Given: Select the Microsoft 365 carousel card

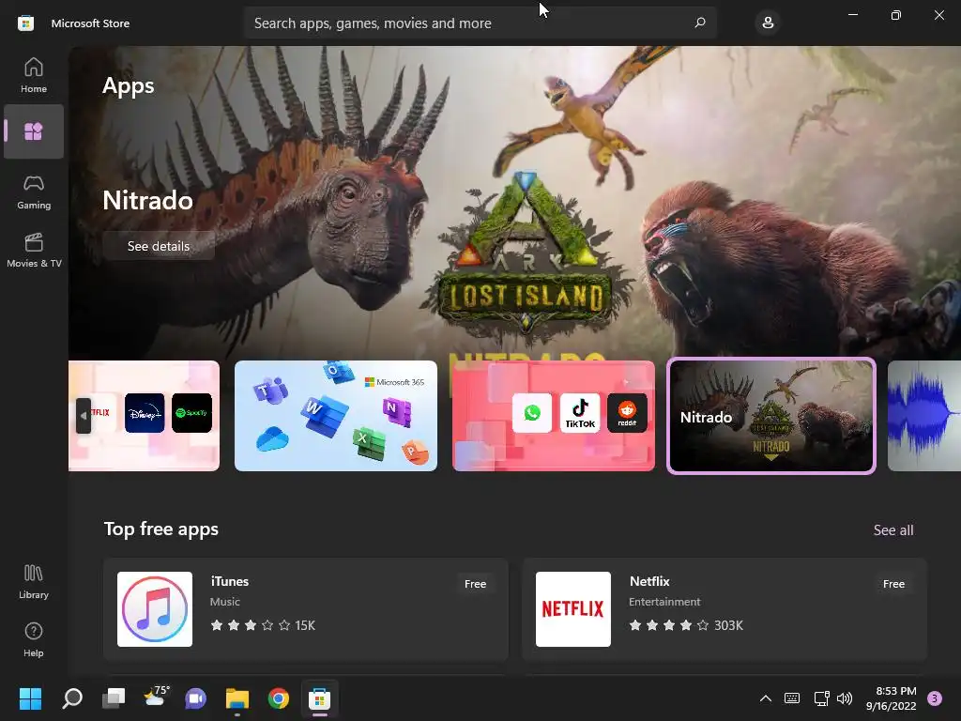Looking at the screenshot, I should tap(336, 416).
